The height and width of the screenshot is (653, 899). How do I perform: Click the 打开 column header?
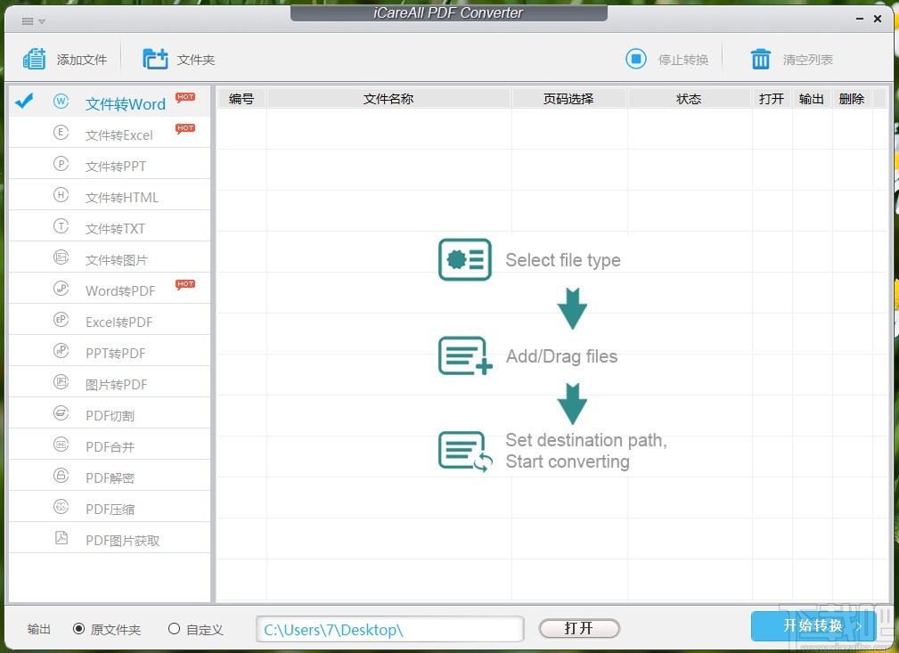pyautogui.click(x=772, y=99)
